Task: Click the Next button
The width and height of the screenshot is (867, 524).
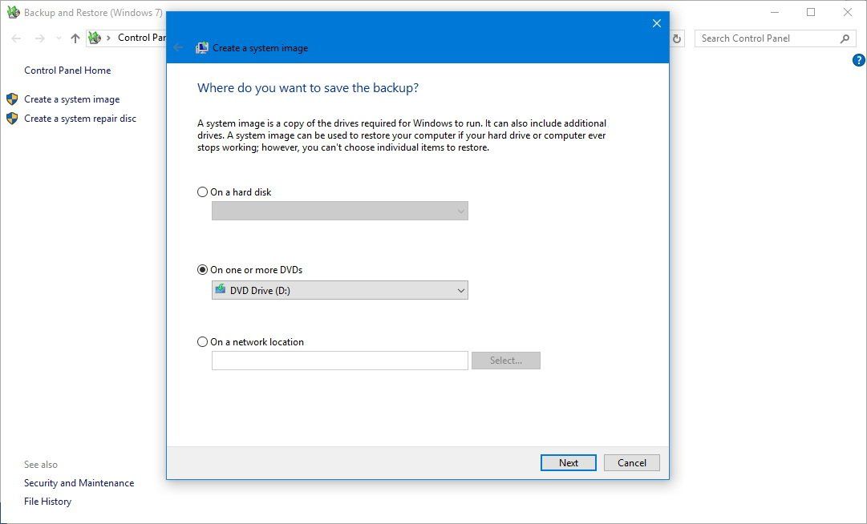Action: (x=568, y=462)
